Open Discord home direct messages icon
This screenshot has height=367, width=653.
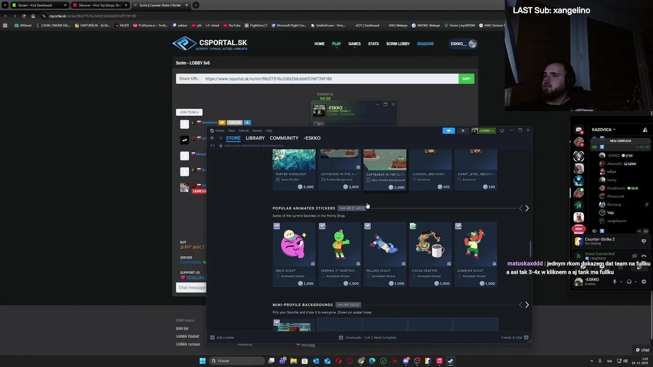[579, 130]
